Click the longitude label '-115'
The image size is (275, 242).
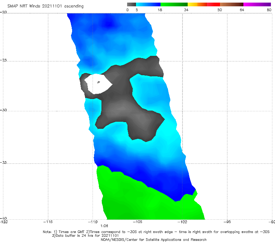[x=48, y=222]
